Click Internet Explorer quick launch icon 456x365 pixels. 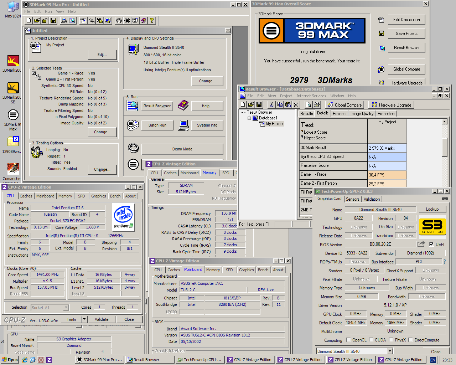(25, 360)
